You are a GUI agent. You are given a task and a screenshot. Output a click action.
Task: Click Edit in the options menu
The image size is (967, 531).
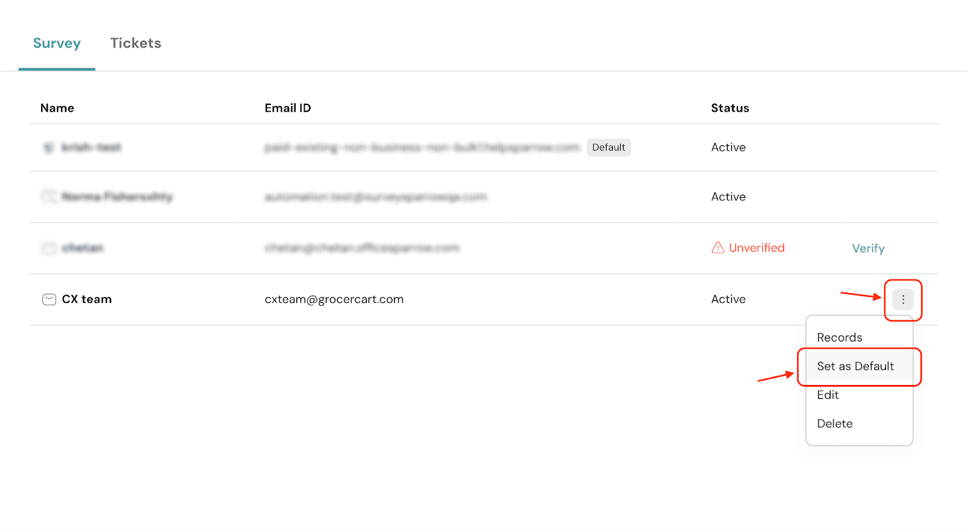828,395
